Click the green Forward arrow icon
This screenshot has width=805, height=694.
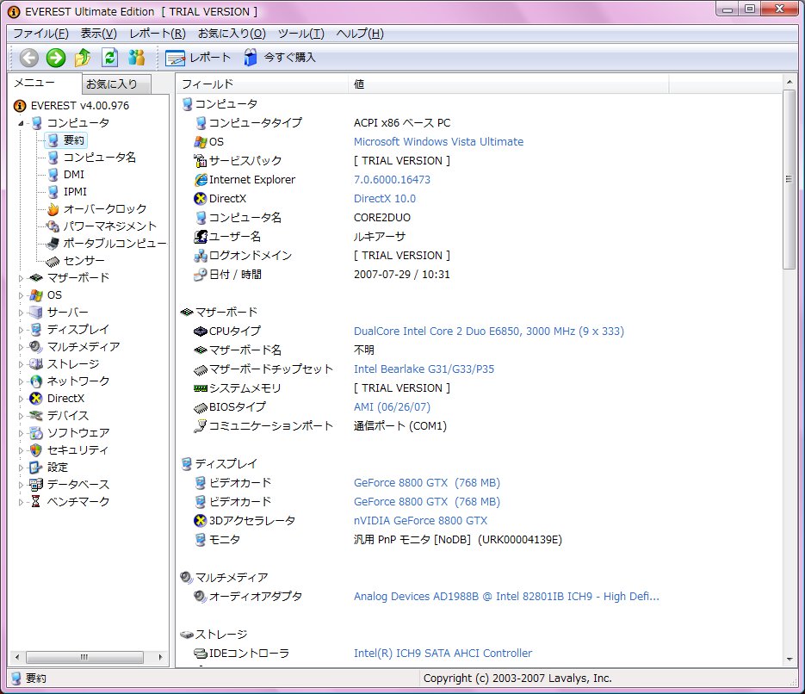(55, 58)
